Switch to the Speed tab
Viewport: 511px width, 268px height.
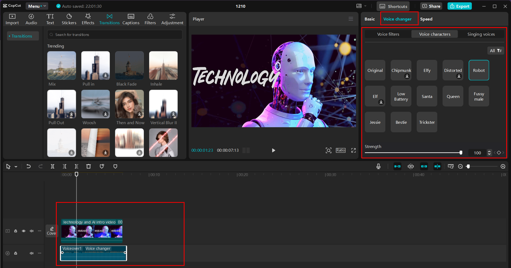pos(426,19)
